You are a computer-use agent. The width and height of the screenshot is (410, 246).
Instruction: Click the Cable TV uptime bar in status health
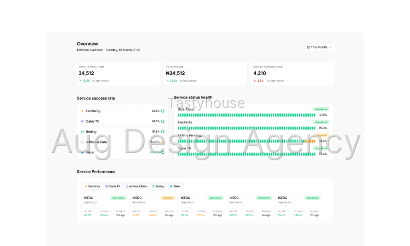pos(247,154)
